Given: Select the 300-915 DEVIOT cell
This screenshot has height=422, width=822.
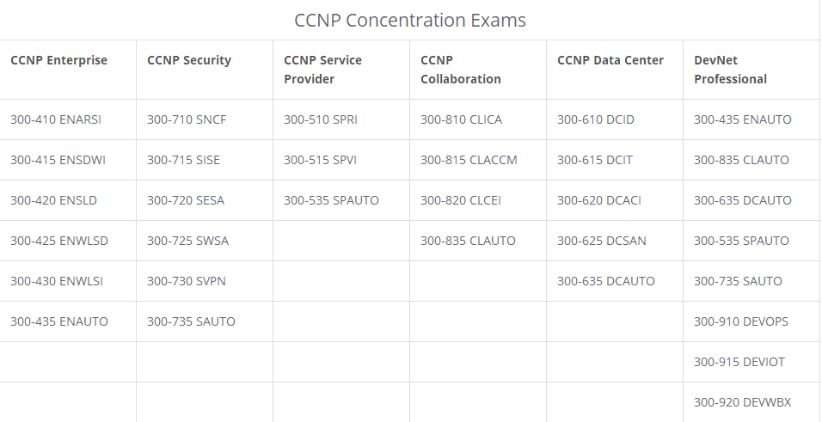Looking at the screenshot, I should point(739,362).
